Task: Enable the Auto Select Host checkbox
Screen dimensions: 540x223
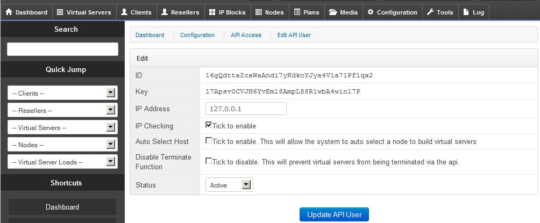Action: 209,141
